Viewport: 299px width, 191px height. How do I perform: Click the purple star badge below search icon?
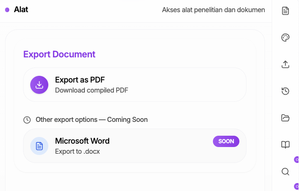pos(296,186)
